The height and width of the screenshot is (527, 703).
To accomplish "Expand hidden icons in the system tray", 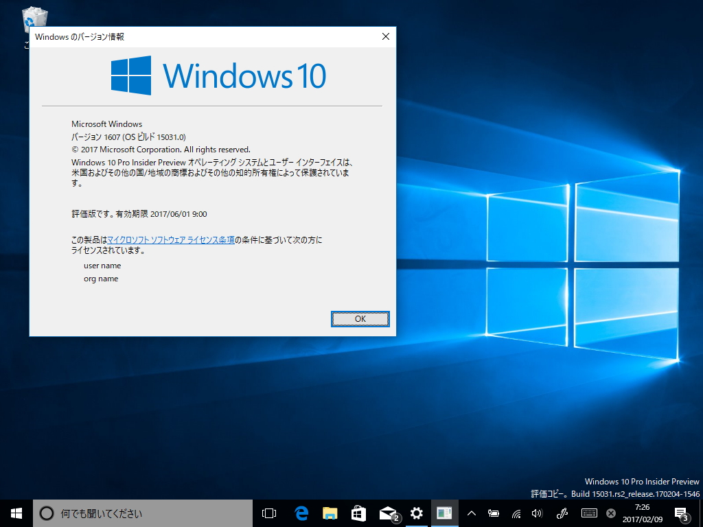I will pyautogui.click(x=470, y=513).
